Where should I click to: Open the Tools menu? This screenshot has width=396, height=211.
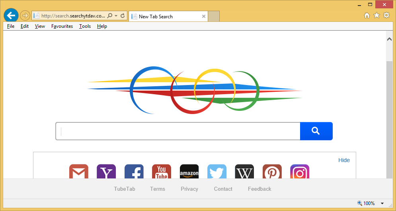click(x=85, y=26)
